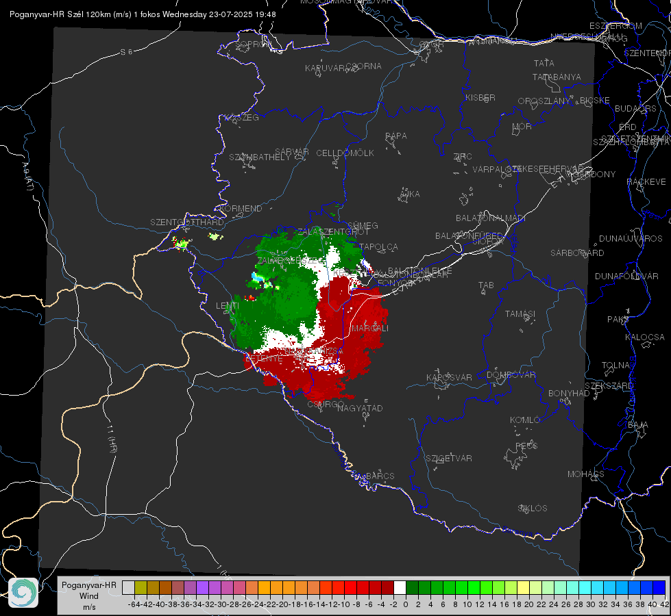
Task: Click the AJKA city label
Action: pos(410,194)
